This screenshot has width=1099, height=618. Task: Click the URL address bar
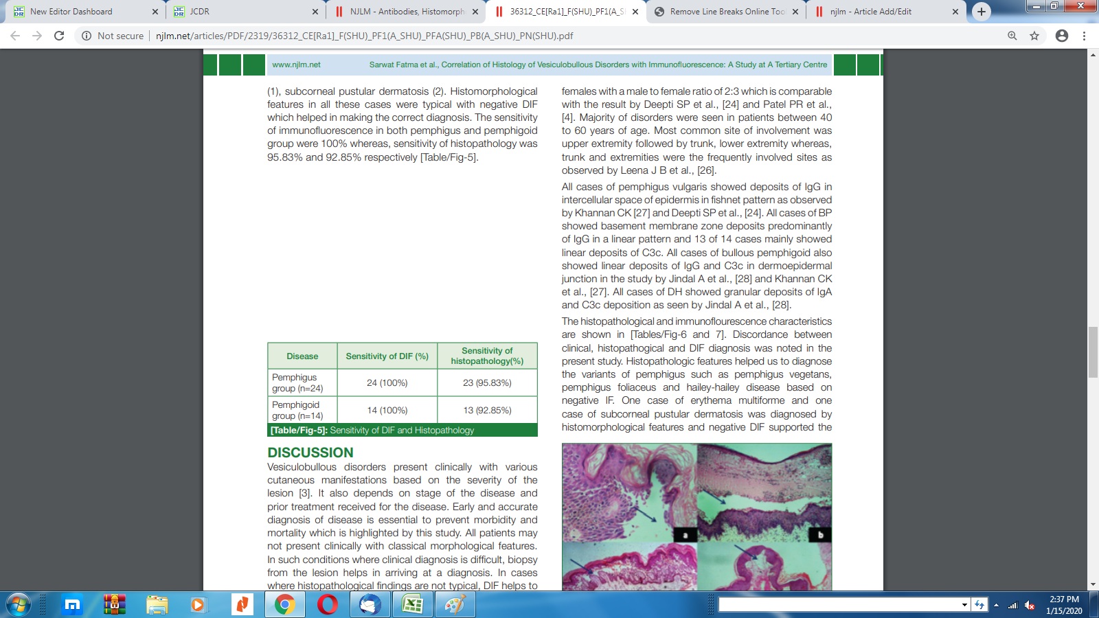click(x=549, y=36)
